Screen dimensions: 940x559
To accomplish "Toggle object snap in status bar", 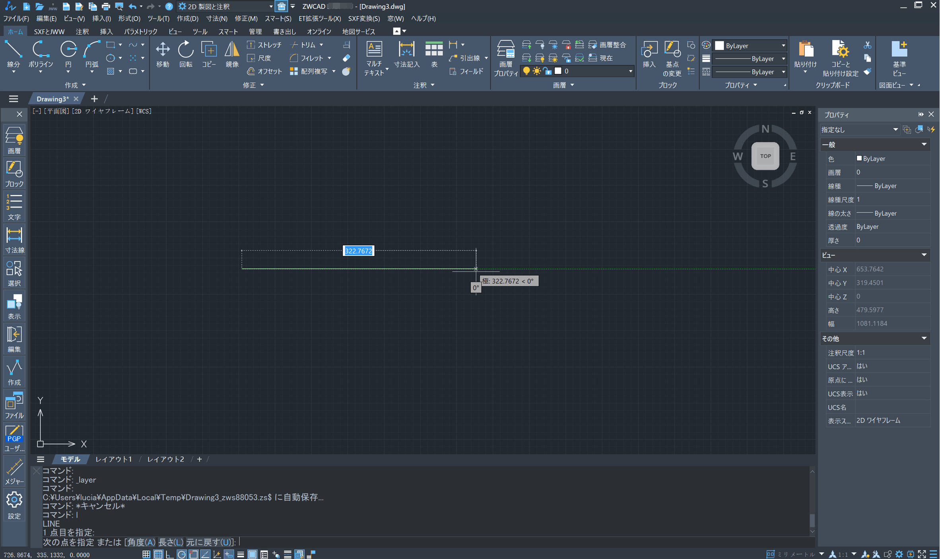I will (x=193, y=554).
